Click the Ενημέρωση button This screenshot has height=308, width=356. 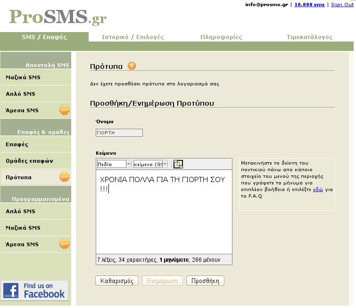[x=162, y=281]
